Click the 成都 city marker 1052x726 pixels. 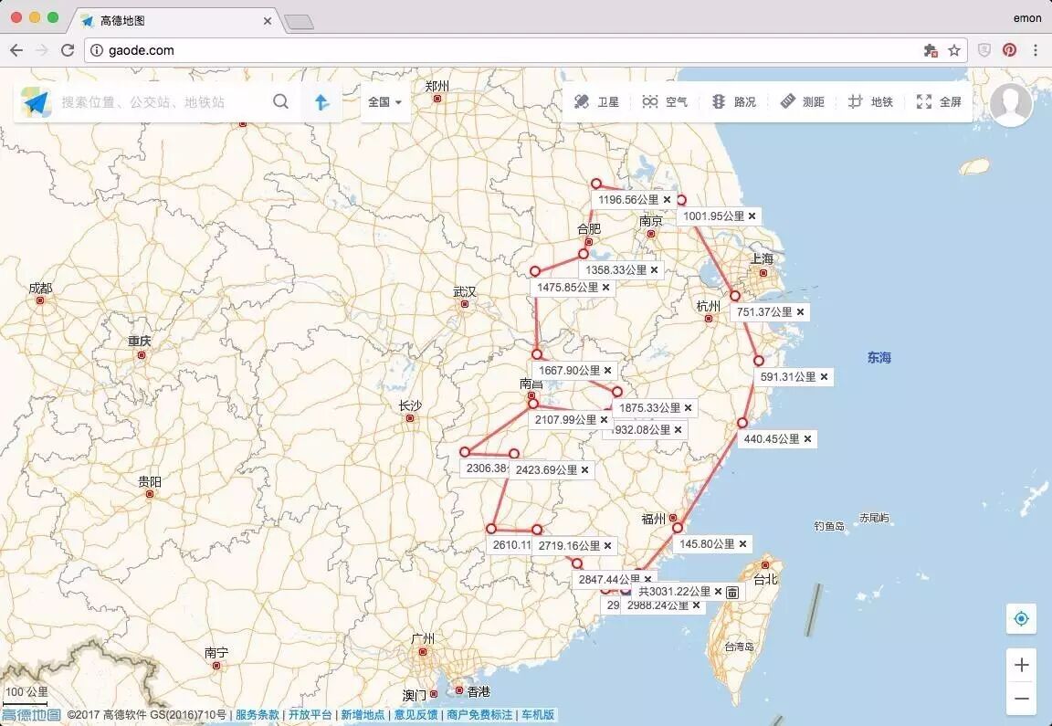pyautogui.click(x=39, y=300)
